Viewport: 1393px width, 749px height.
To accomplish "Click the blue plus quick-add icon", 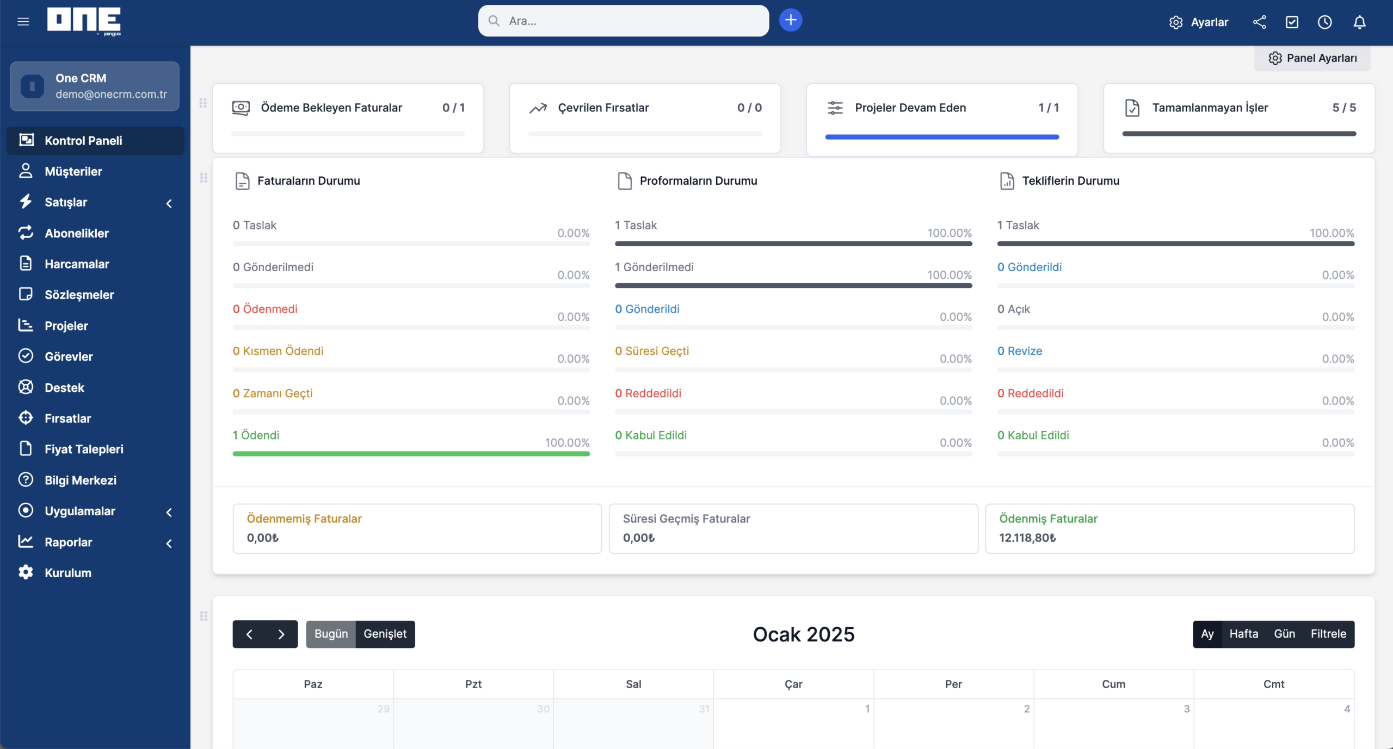I will click(790, 21).
